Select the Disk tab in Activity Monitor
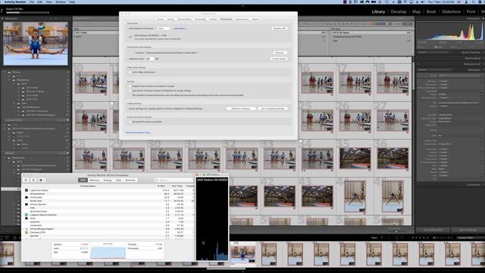 (118, 180)
